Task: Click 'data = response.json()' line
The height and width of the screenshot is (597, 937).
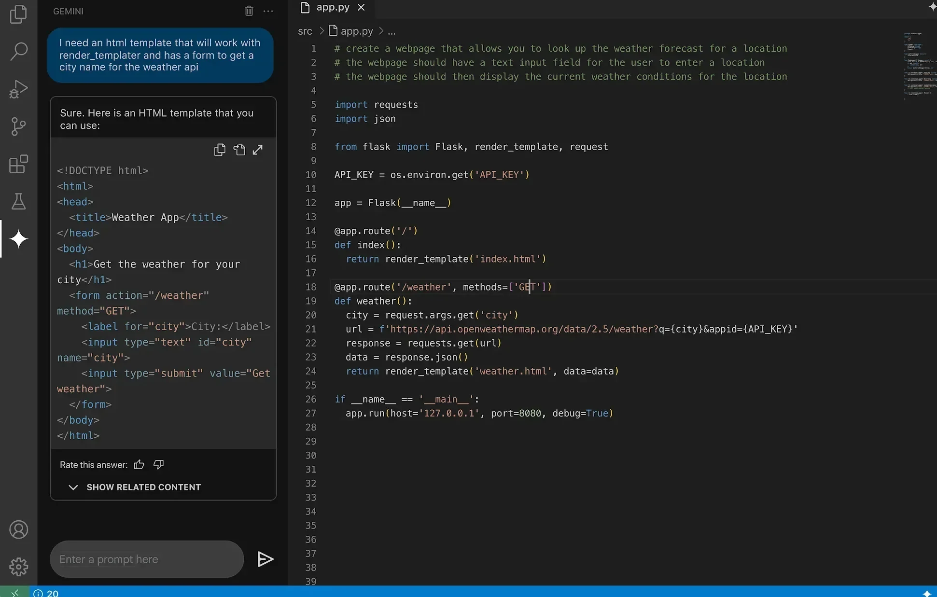Action: [x=406, y=357]
